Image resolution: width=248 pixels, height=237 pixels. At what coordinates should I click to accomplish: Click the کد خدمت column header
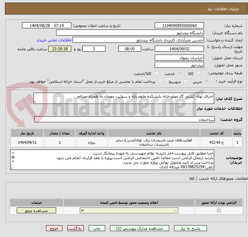click(x=216, y=133)
